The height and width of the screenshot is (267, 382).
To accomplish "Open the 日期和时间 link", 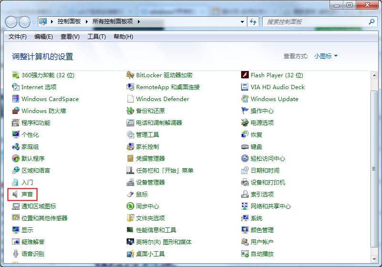I will point(265,170).
